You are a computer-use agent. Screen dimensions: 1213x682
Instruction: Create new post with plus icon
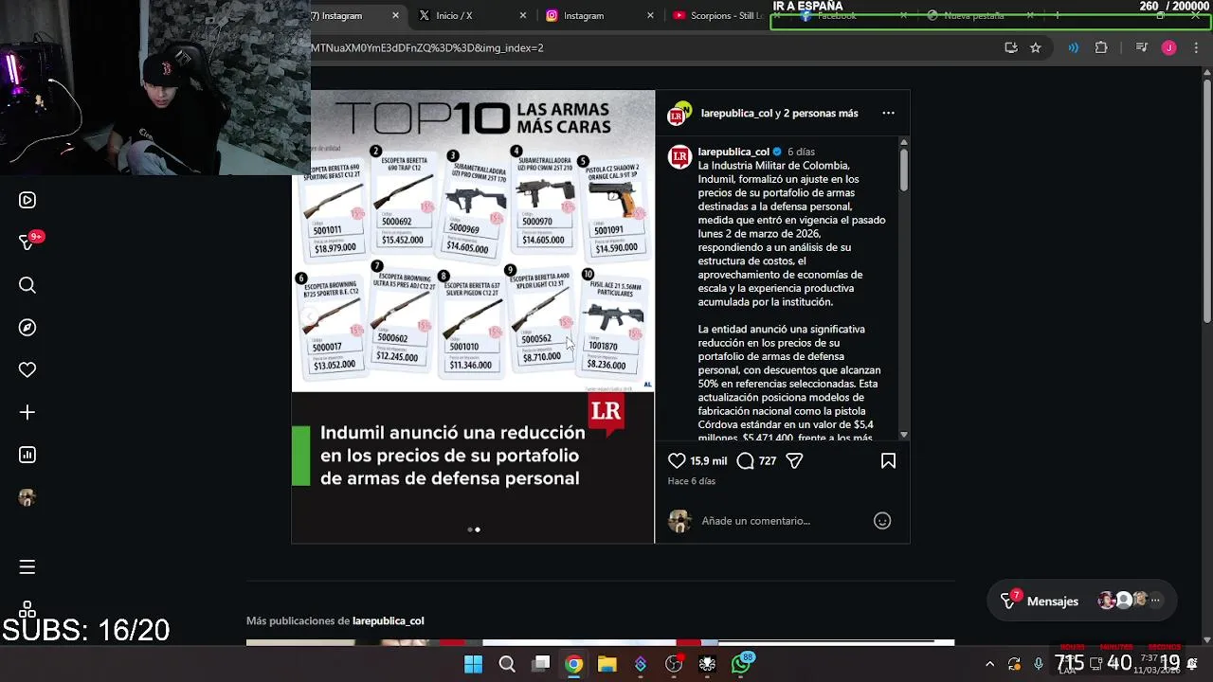point(27,412)
